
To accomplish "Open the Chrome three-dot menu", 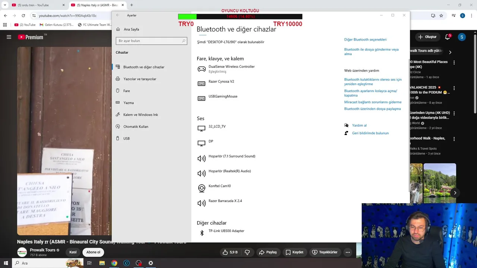I will pyautogui.click(x=471, y=16).
